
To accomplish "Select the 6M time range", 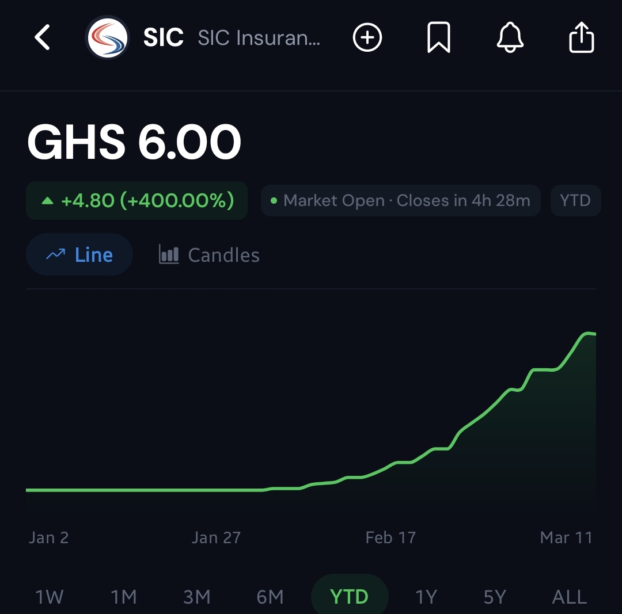I will 270,597.
